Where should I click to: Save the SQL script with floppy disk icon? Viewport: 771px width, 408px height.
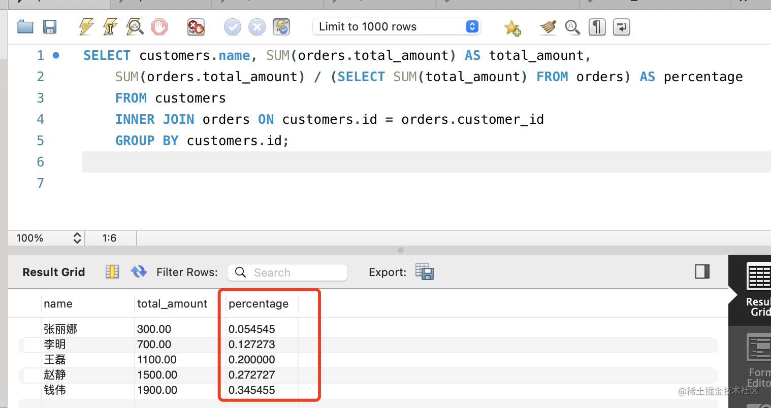[x=50, y=27]
